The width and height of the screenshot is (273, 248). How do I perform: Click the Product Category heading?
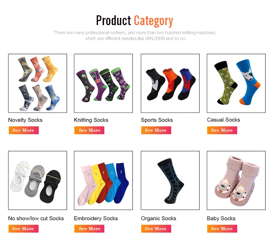(135, 21)
